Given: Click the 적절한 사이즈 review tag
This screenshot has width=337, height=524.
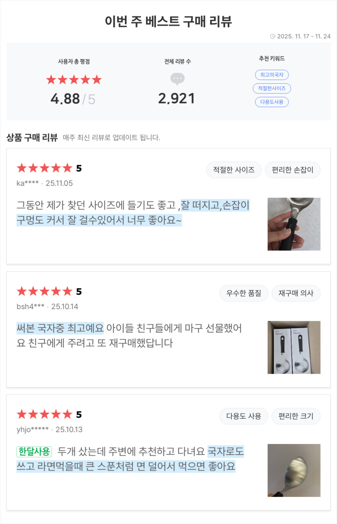Looking at the screenshot, I should pos(234,170).
